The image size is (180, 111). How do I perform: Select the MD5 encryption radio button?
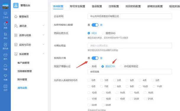[x=89, y=33]
